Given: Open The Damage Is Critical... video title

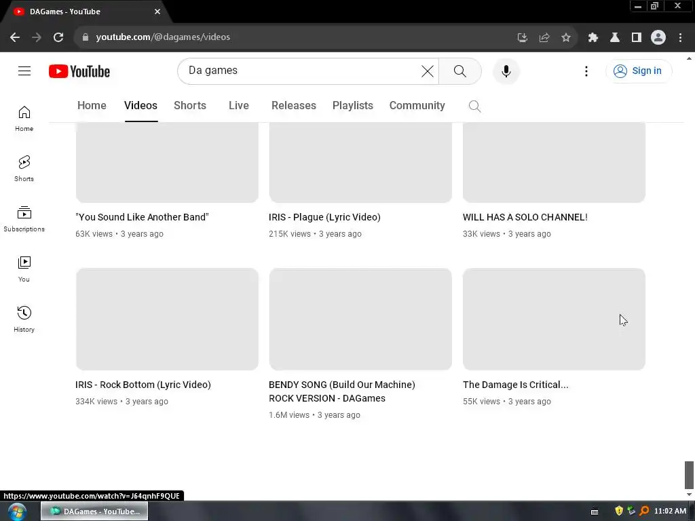Looking at the screenshot, I should (515, 385).
